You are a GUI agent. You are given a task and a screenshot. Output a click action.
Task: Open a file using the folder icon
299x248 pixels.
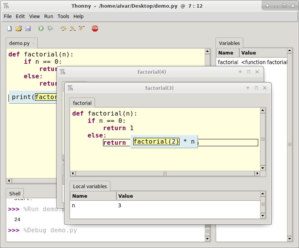(18, 28)
